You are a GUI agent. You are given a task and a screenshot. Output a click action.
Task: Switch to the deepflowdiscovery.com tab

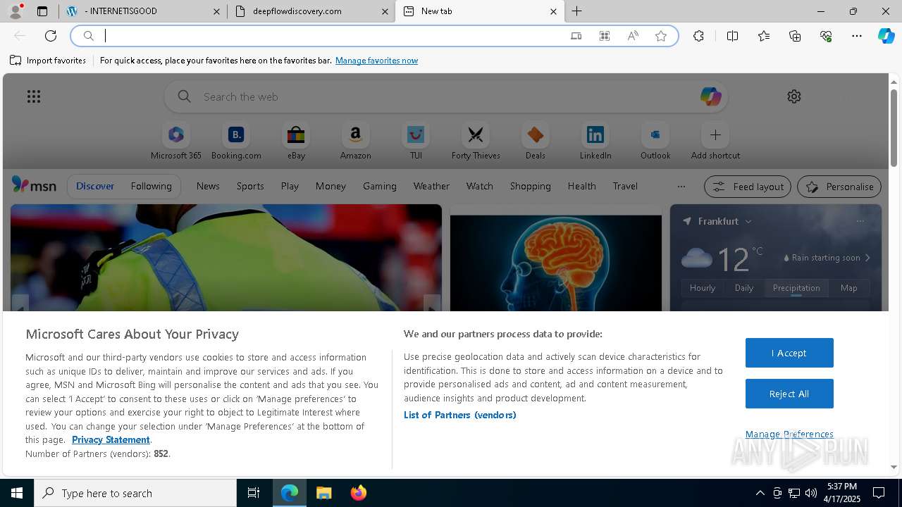(x=311, y=11)
